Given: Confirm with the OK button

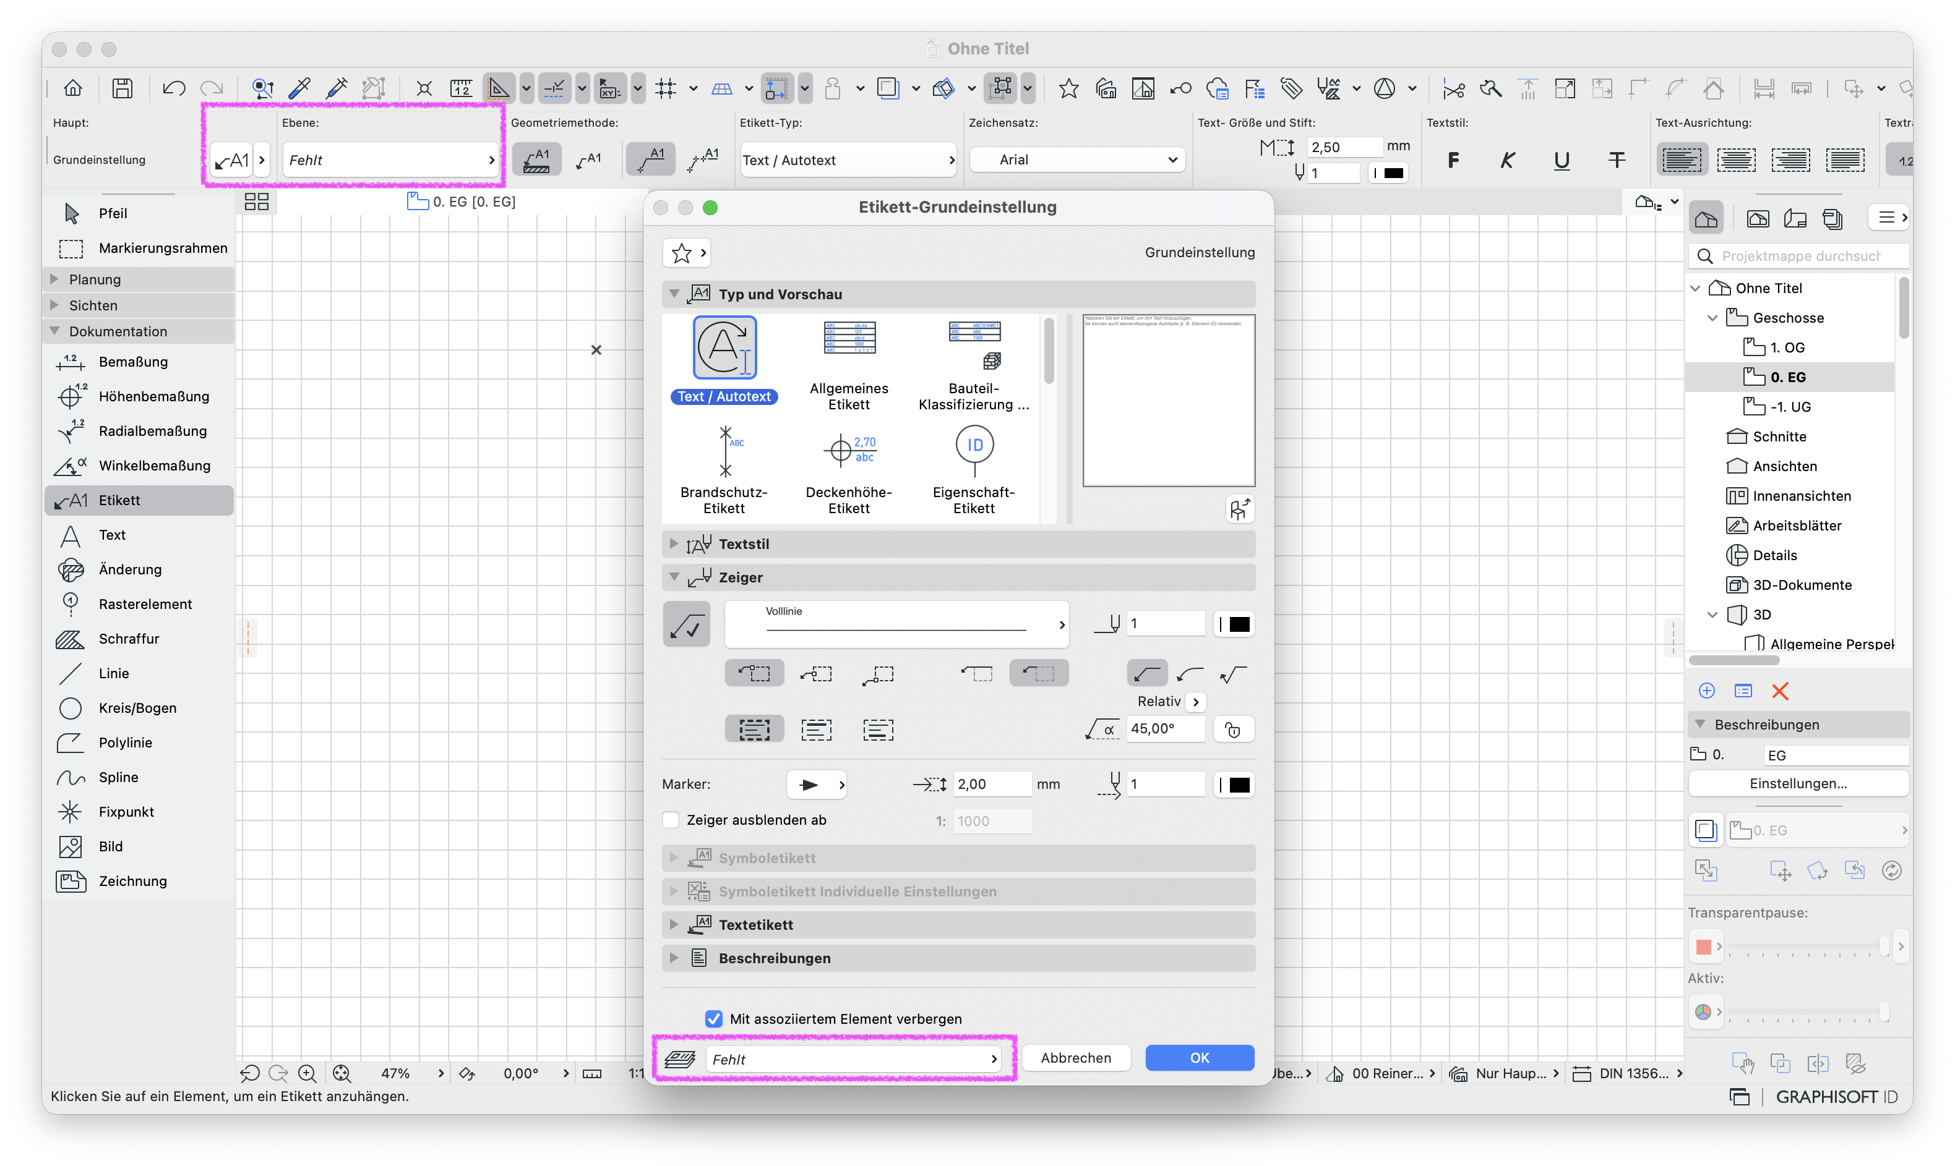Looking at the screenshot, I should click(x=1199, y=1058).
